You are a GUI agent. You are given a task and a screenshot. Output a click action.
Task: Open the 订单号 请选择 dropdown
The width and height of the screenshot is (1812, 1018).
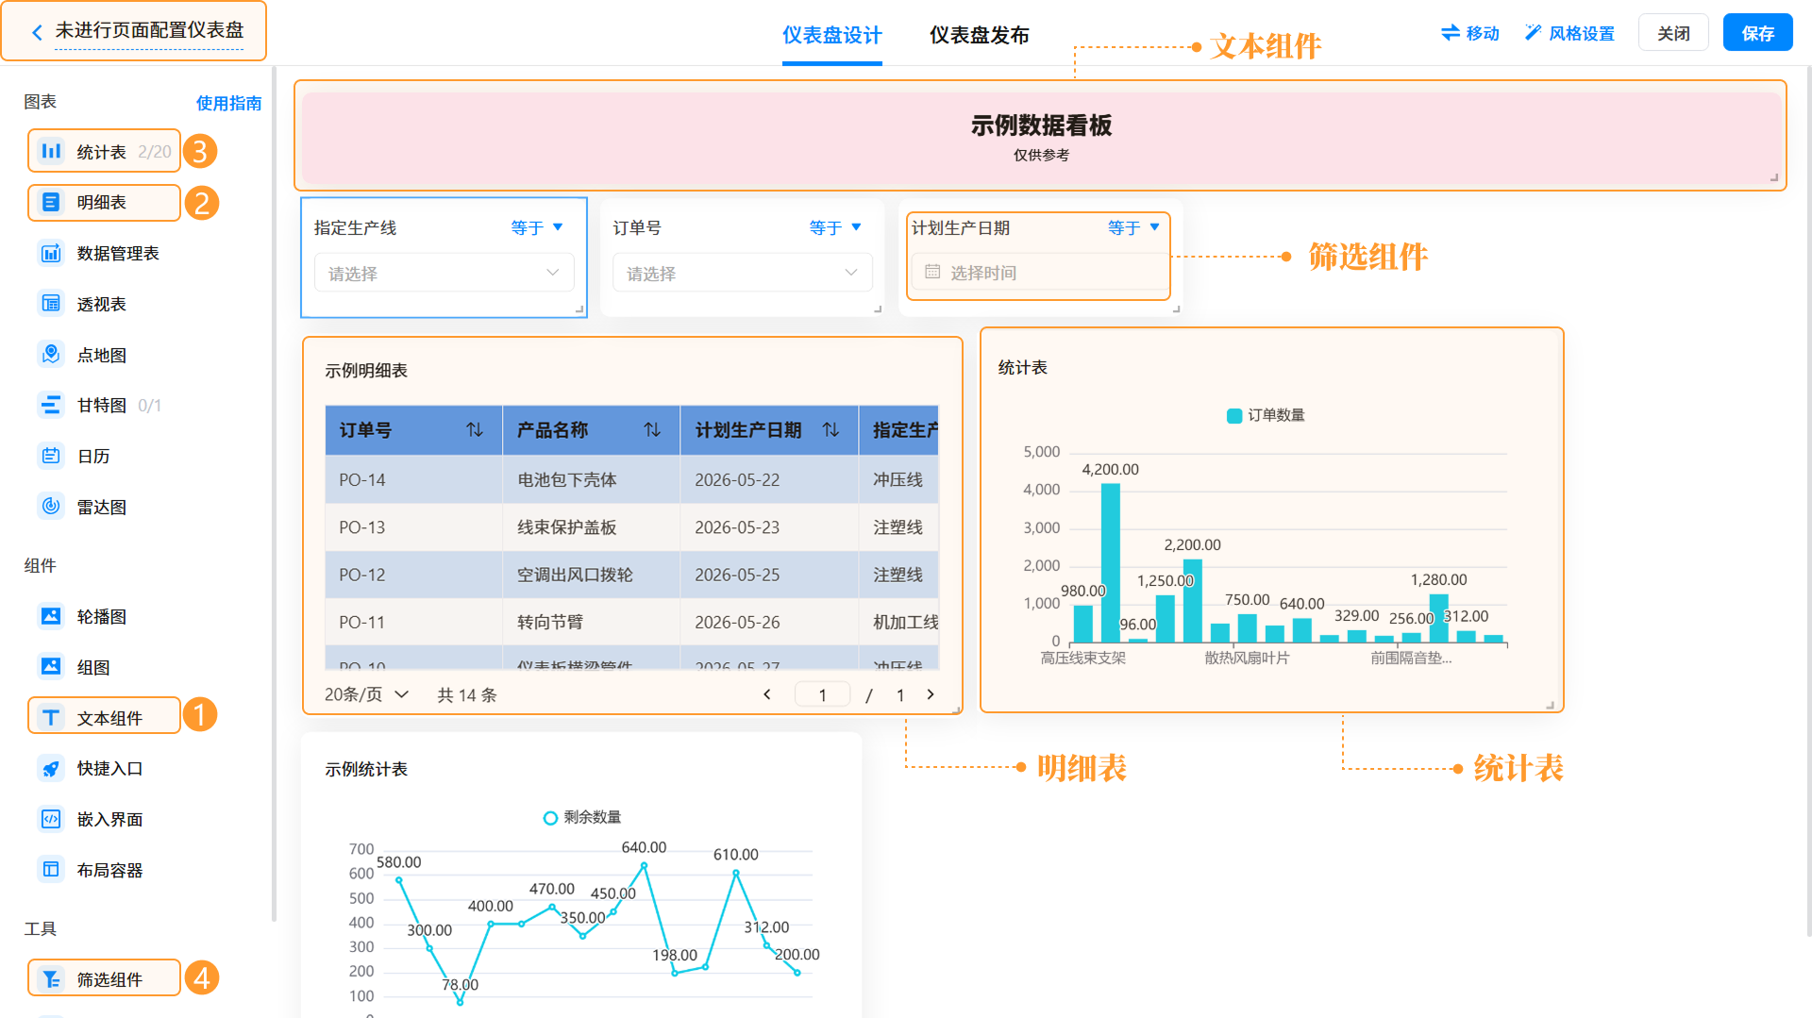point(742,273)
